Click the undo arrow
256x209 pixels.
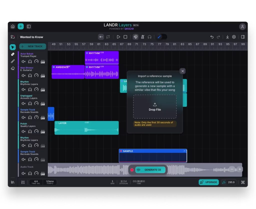212,37
